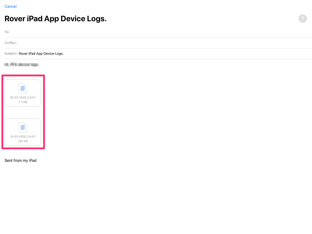
Task: Tap Cancel to discard the email draft
Action: [x=11, y=6]
